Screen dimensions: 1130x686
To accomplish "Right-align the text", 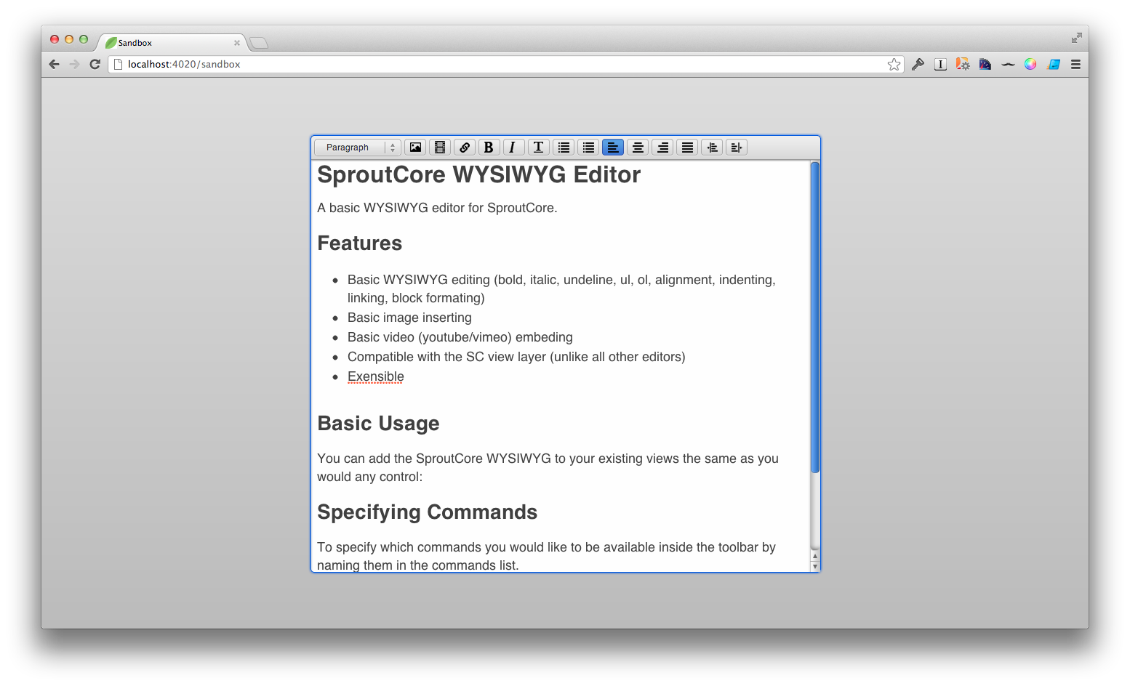I will pos(662,148).
